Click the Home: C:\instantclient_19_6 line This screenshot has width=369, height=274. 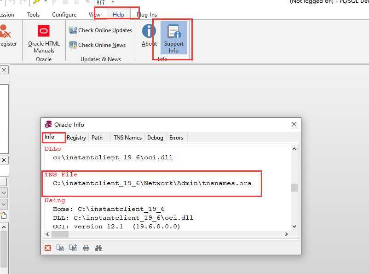109,209
